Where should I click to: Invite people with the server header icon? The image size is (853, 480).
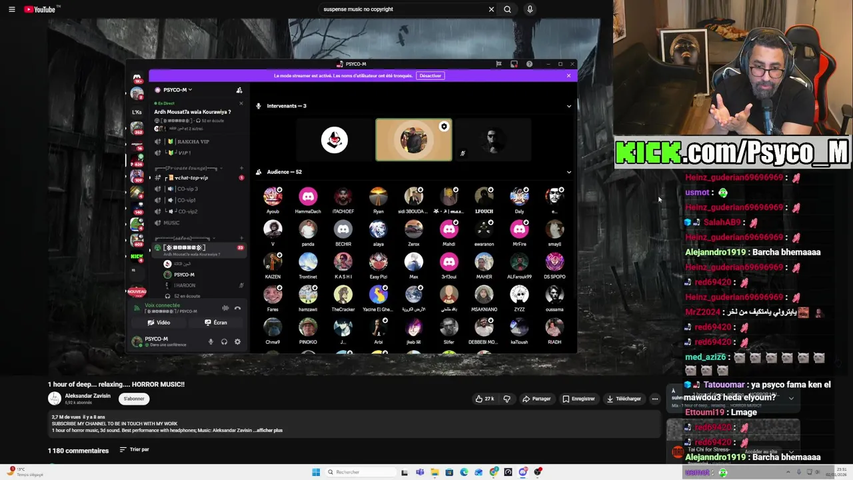(x=239, y=90)
